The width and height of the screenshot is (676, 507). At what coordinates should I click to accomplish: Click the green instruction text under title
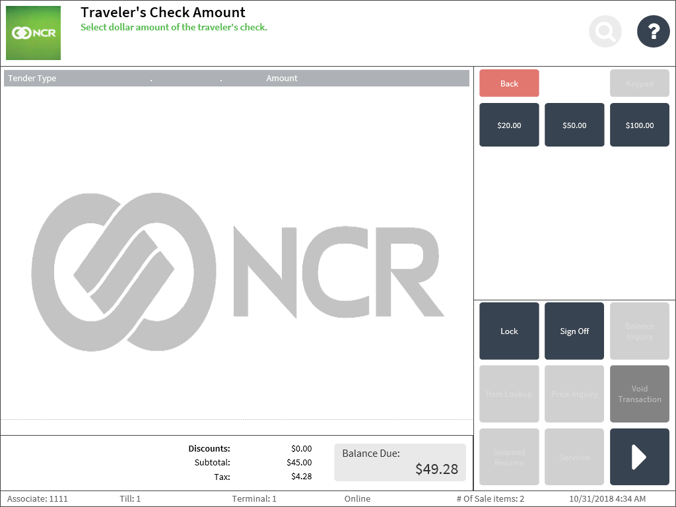point(174,27)
